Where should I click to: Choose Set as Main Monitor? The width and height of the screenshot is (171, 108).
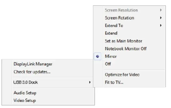click(x=123, y=41)
